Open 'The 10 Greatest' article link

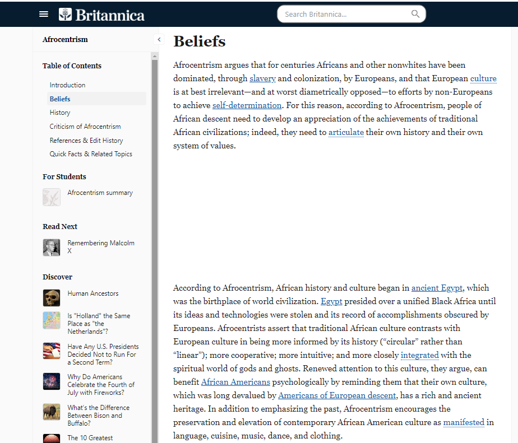coord(90,438)
